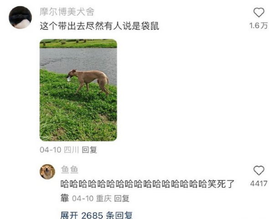This screenshot has height=219, width=269.
Task: Open 鱼鱼 username profile
Action: tap(70, 169)
